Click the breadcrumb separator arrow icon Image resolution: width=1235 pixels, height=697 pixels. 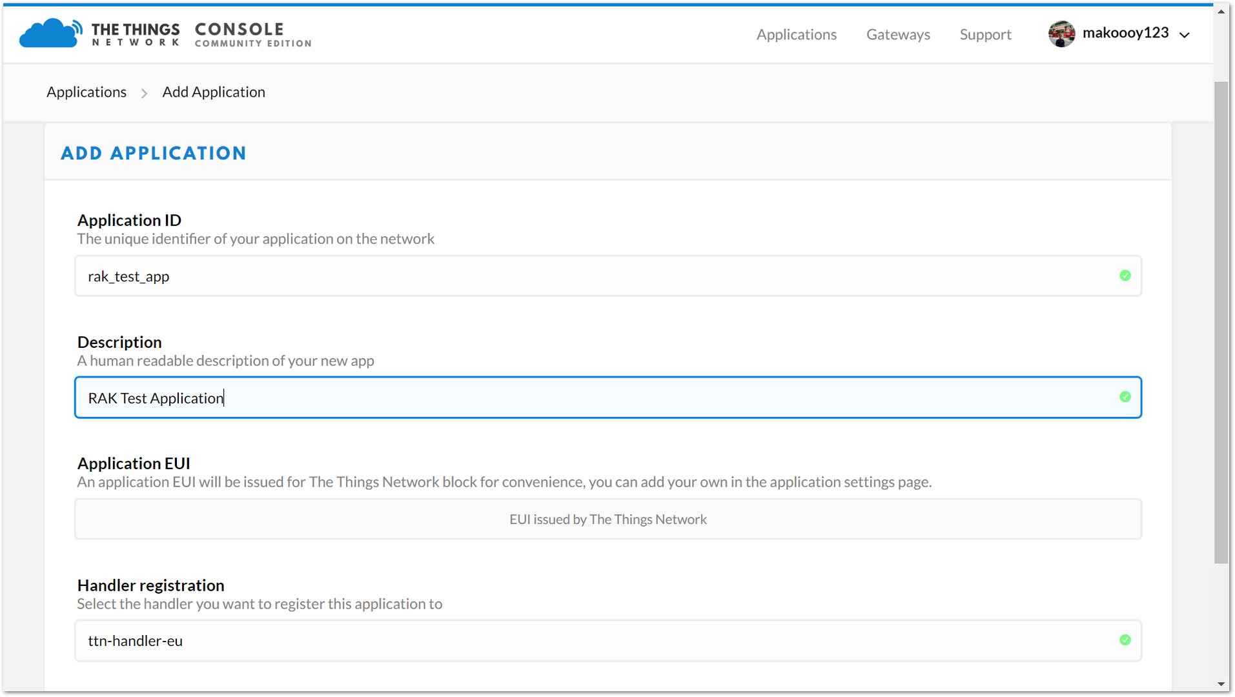point(145,94)
